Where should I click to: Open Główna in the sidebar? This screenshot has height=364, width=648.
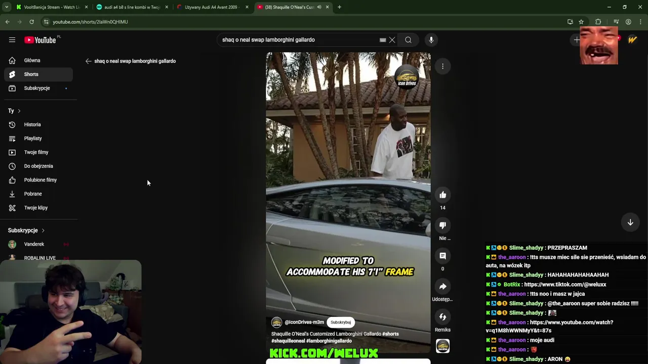(38, 60)
